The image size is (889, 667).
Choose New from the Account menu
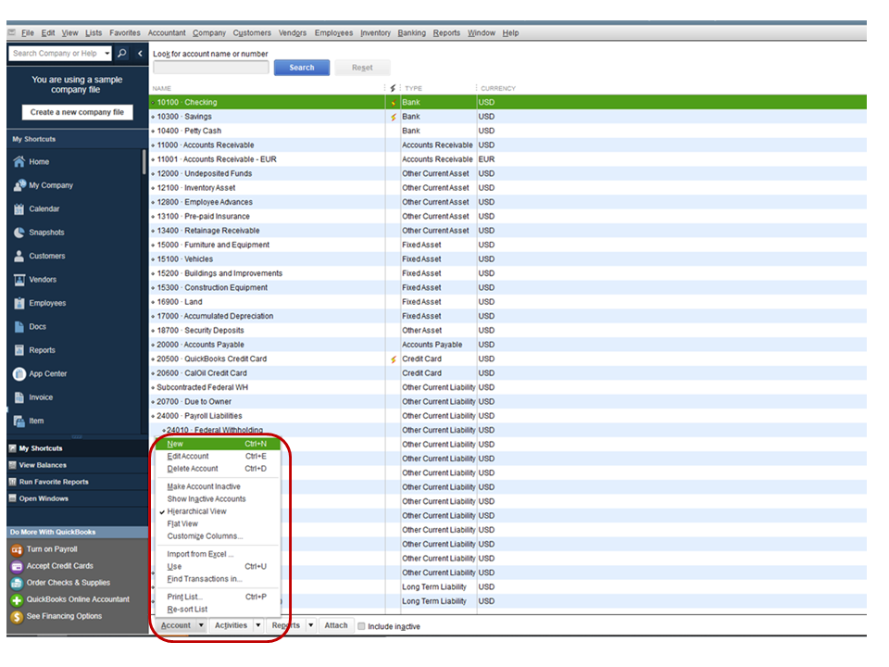(x=218, y=444)
